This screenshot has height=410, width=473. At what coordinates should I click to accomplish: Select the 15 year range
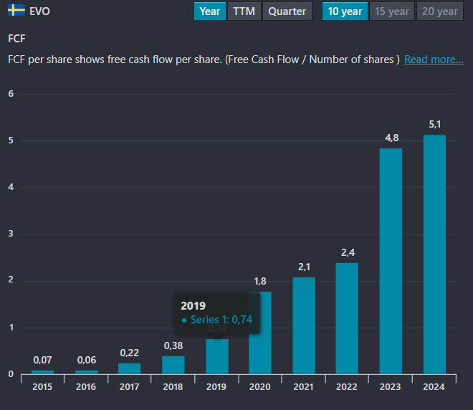[x=392, y=11]
